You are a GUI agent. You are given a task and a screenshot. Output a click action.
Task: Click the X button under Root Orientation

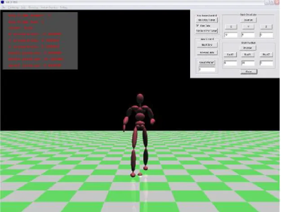231,26
